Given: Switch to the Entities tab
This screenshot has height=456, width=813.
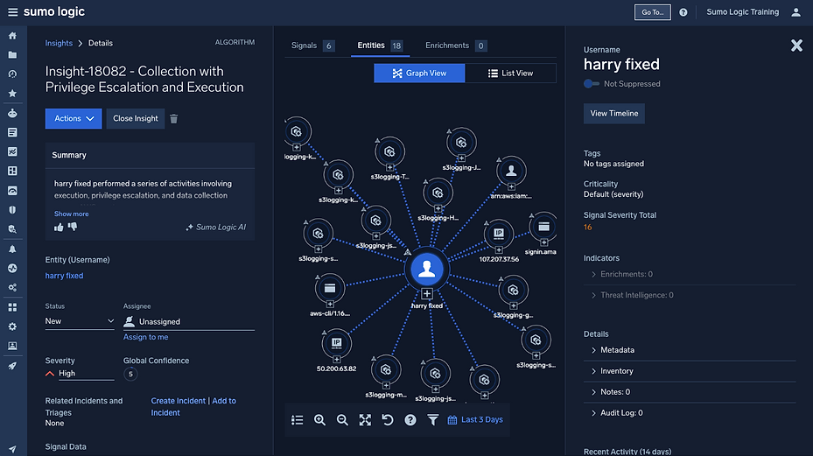Looking at the screenshot, I should [x=380, y=46].
